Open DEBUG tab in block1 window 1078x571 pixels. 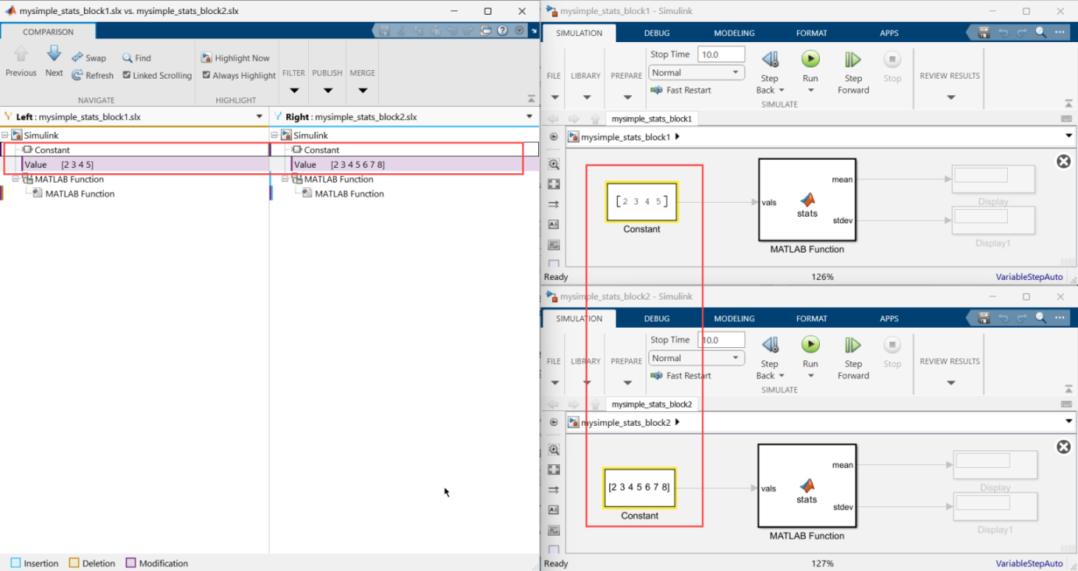point(657,33)
